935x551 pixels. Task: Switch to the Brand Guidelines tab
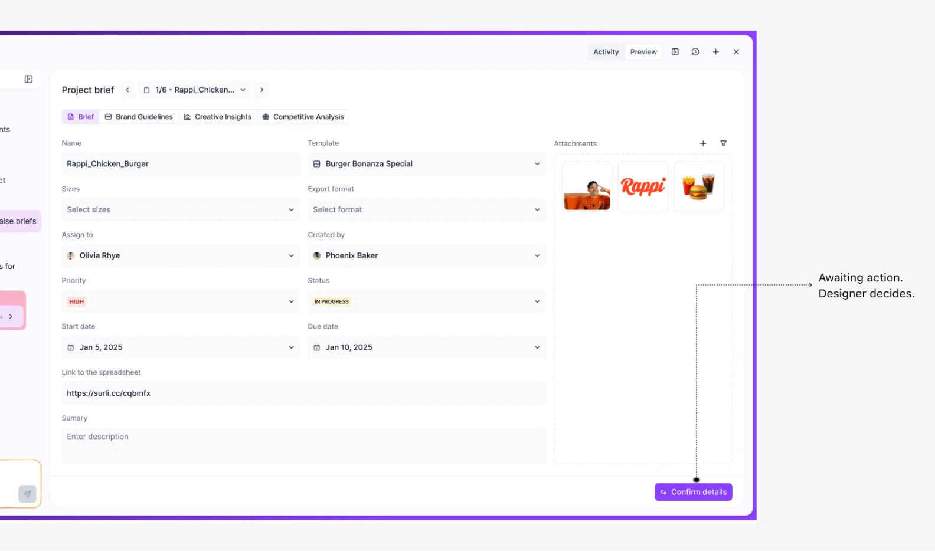click(x=139, y=117)
